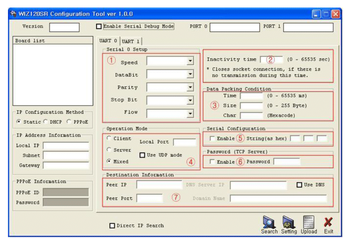Click the Data Packing Size field
The height and width of the screenshot is (239, 347).
click(251, 106)
